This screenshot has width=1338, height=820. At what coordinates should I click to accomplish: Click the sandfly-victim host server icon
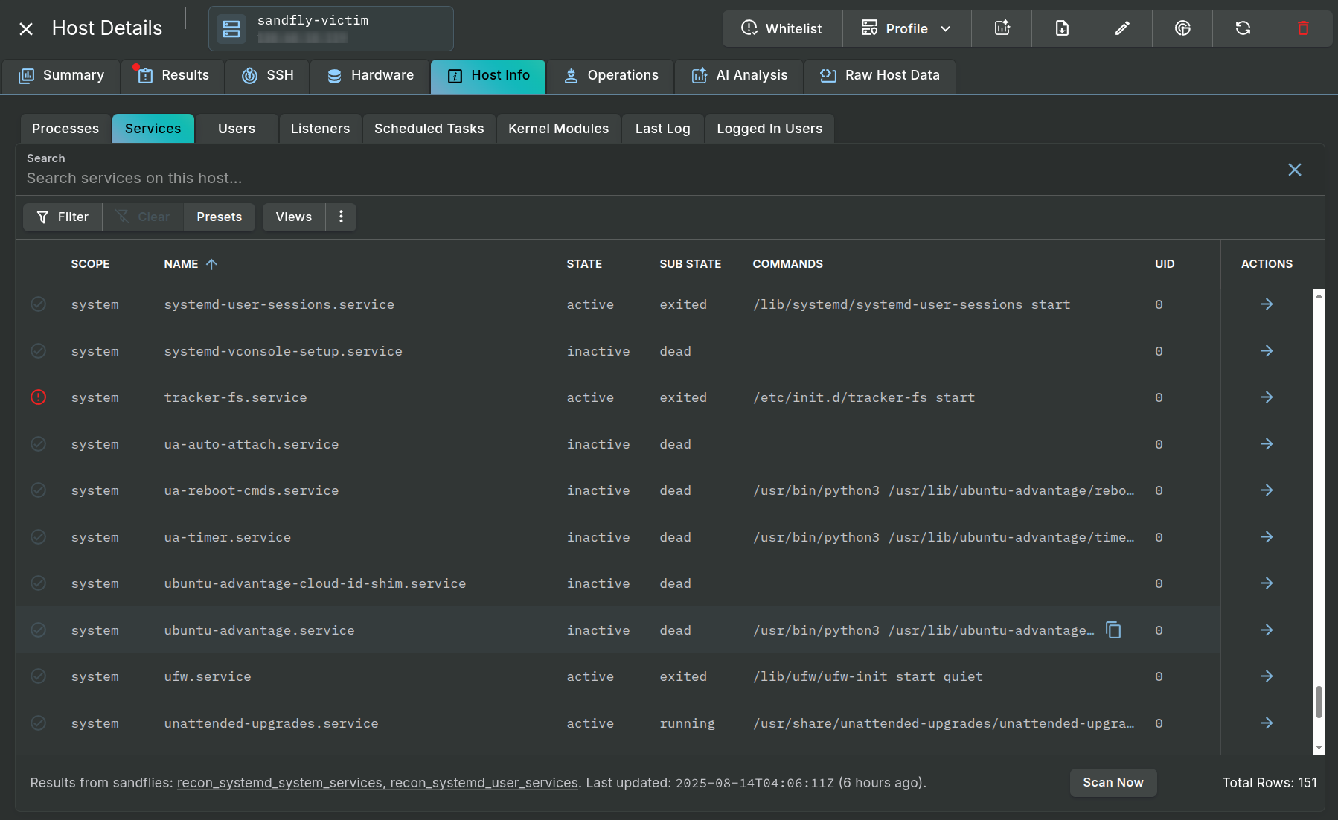[x=231, y=29]
